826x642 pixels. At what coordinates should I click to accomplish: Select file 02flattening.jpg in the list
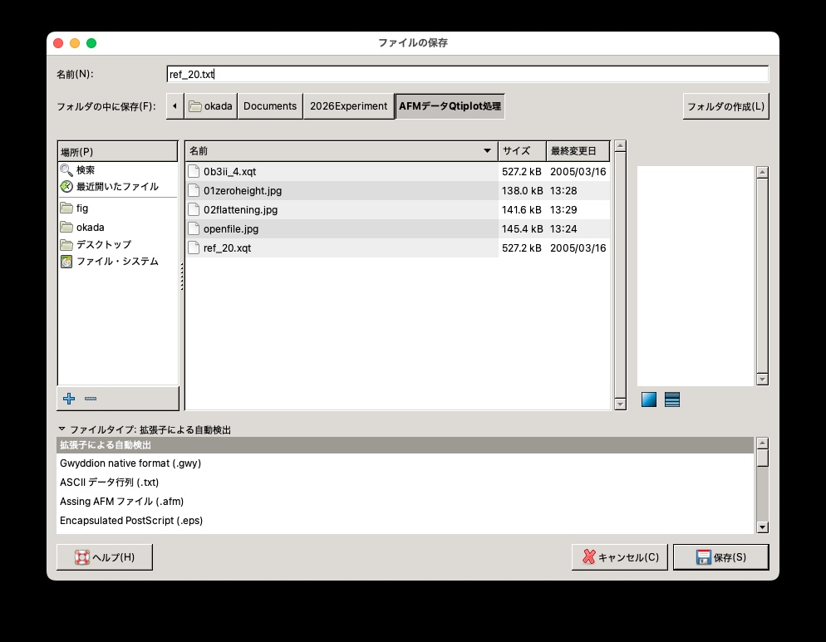[x=398, y=209]
